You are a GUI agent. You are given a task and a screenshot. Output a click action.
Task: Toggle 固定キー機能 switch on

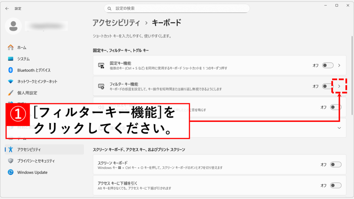[x=327, y=65]
